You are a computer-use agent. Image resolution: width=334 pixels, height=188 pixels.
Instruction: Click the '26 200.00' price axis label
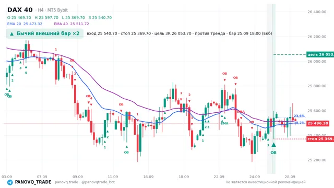317,37
